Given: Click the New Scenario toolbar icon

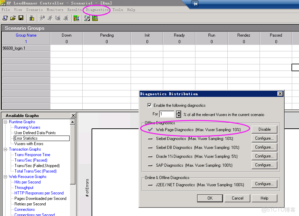Looking at the screenshot, I should pyautogui.click(x=5, y=18).
